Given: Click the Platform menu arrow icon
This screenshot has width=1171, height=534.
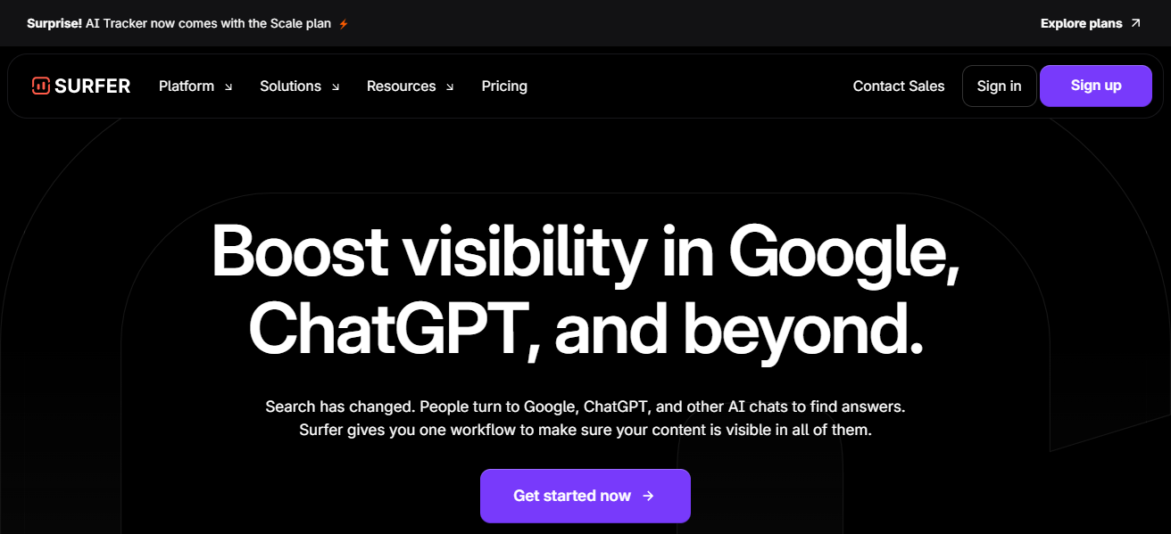Looking at the screenshot, I should [228, 87].
